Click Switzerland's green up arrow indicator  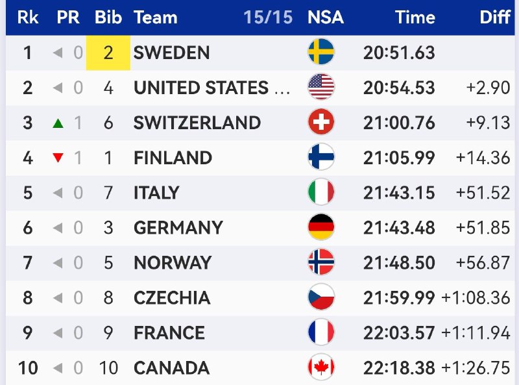tap(58, 123)
